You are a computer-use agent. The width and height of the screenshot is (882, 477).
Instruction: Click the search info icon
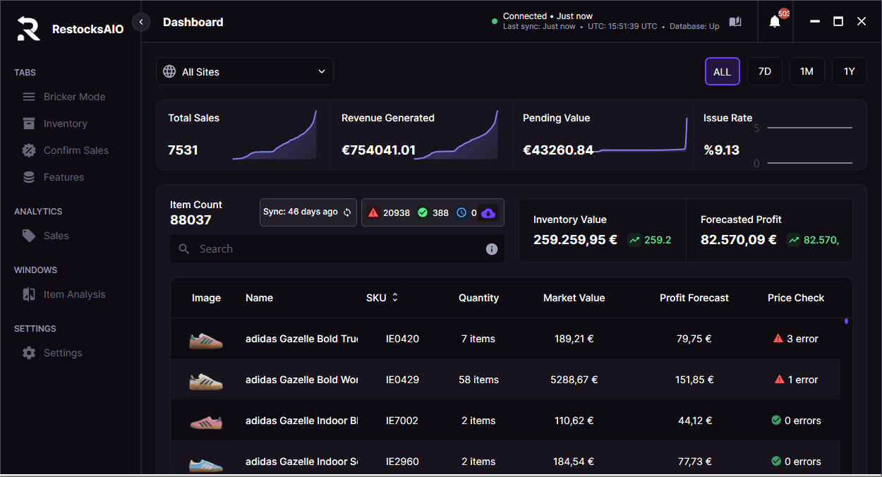click(x=492, y=249)
